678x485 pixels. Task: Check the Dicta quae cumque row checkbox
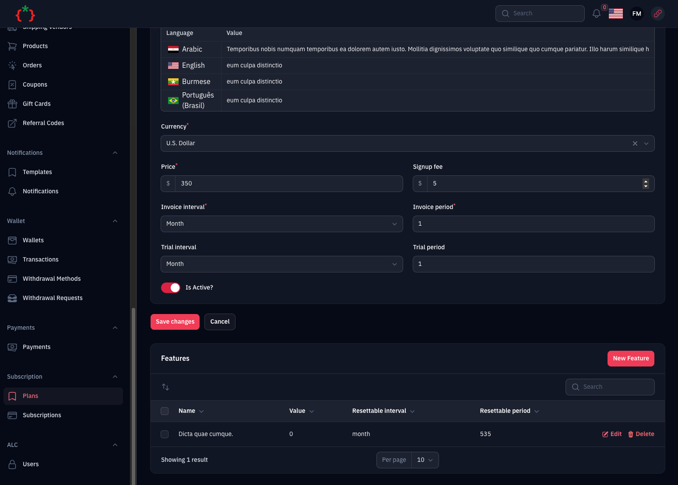[165, 434]
